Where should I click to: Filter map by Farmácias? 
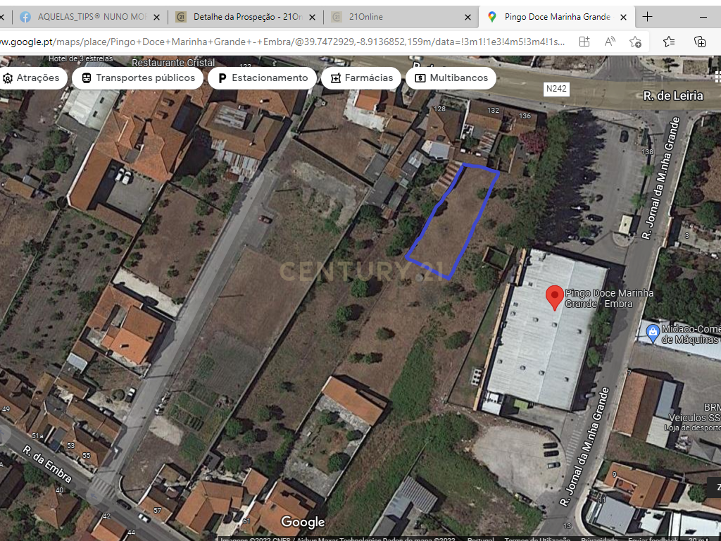tap(361, 77)
